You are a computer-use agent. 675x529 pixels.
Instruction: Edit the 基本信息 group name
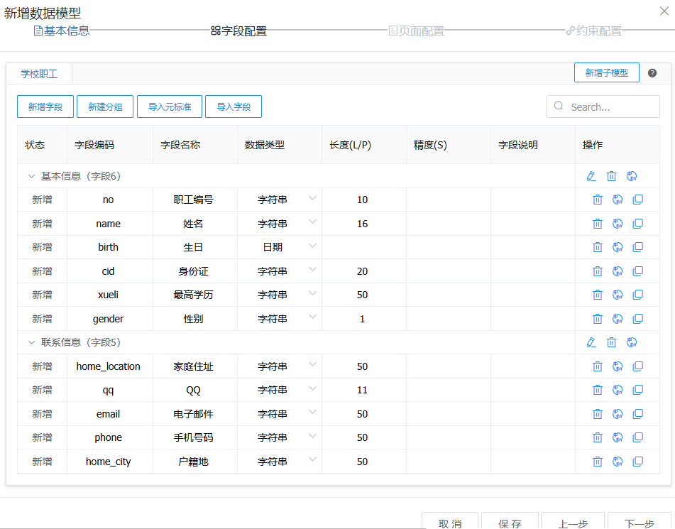(x=591, y=176)
